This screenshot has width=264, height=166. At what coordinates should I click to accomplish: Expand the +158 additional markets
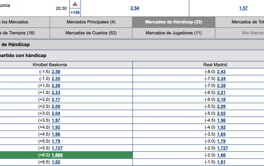click(75, 12)
